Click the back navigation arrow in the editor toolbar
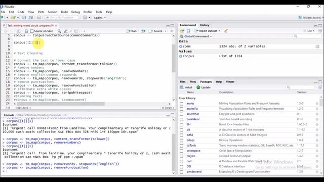Image resolution: width=324 pixels, height=182 pixels. pos(6,31)
